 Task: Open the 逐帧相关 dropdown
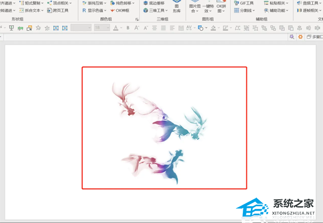[309, 10]
